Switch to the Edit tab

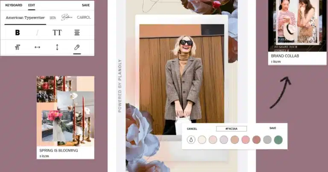point(32,5)
